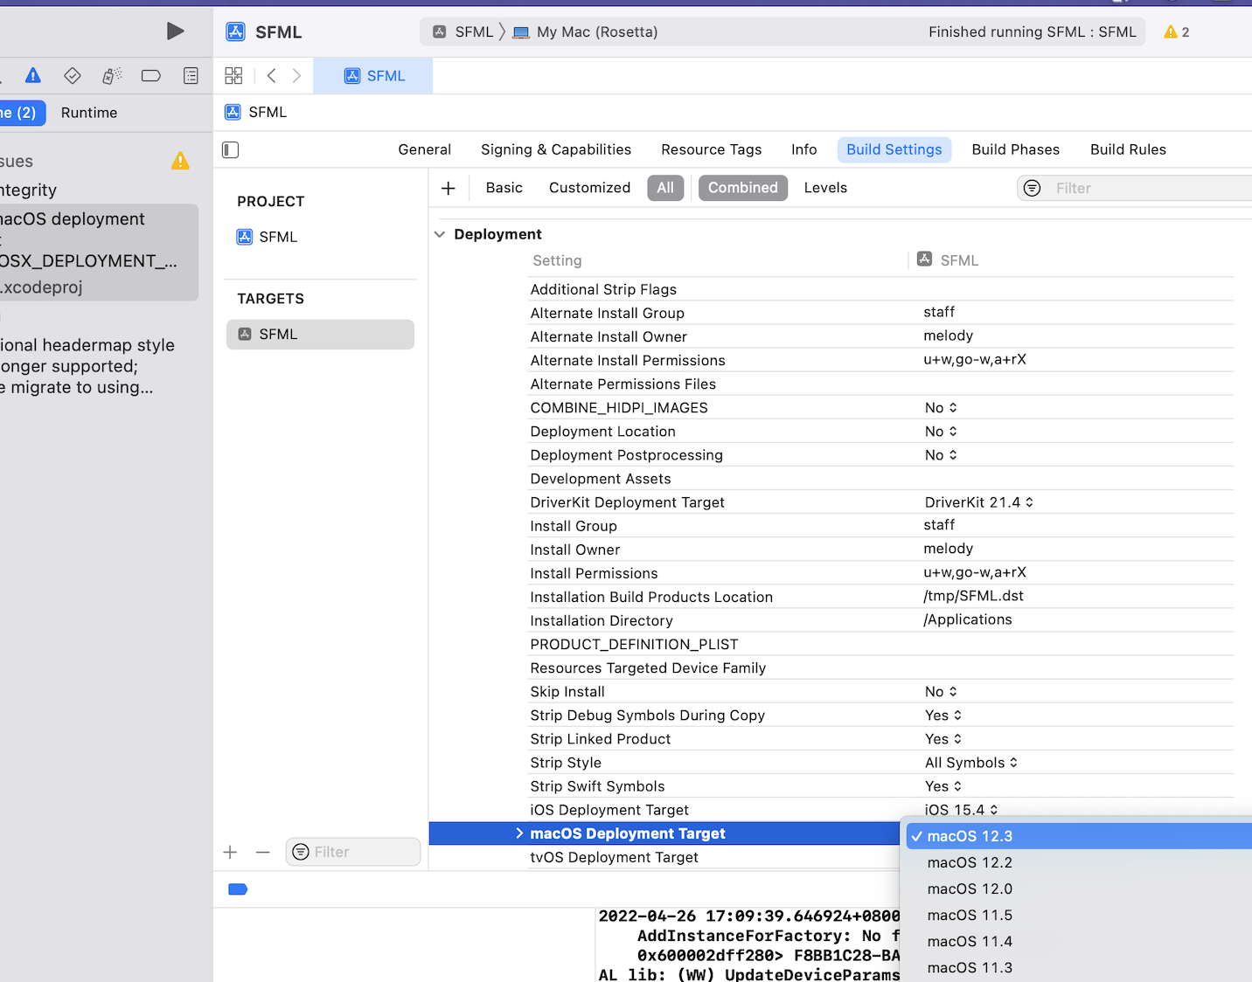Image resolution: width=1252 pixels, height=982 pixels.
Task: Open the Signing & Capabilities tab
Action: coord(555,149)
